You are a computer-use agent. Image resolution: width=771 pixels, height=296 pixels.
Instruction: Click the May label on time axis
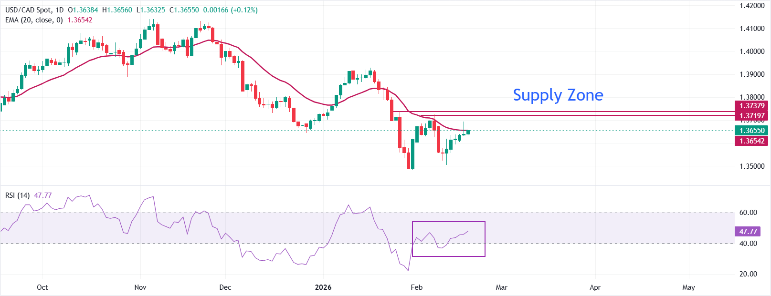pos(688,287)
